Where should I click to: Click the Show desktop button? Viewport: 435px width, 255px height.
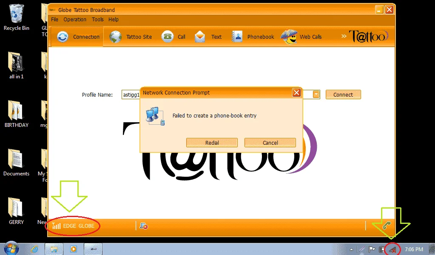[432, 249]
